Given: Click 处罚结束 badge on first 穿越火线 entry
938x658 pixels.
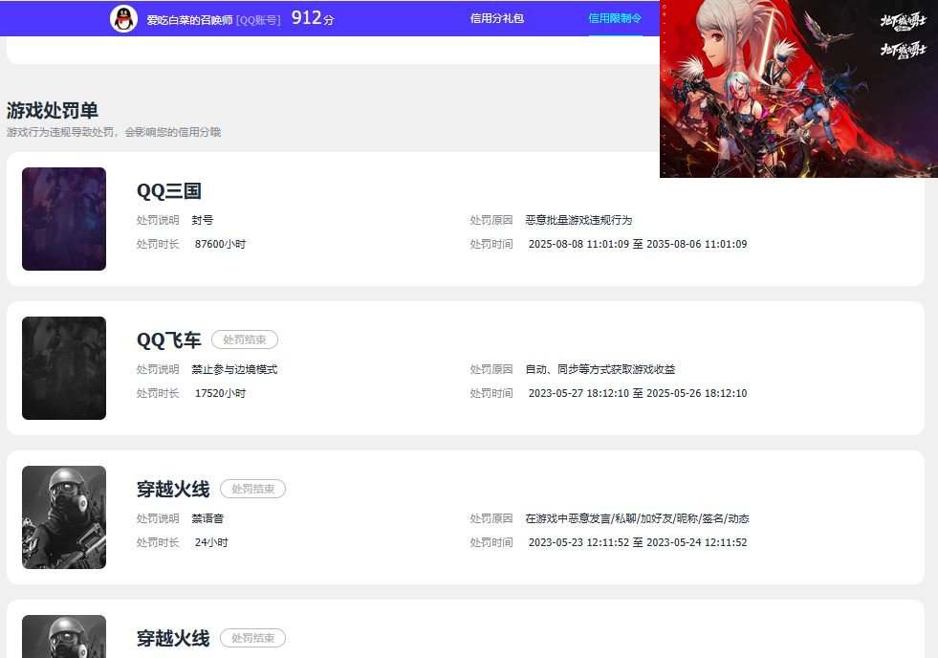Looking at the screenshot, I should coord(253,489).
